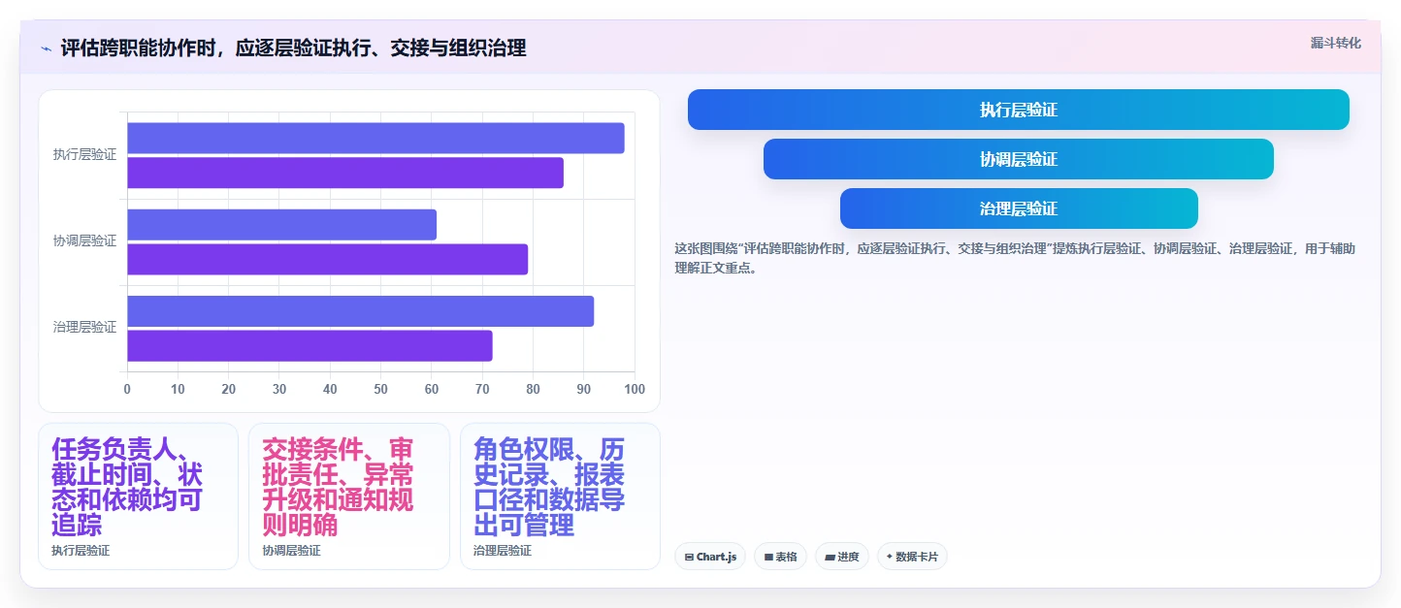
Task: Click the 治理层验证 caption under the third card
Action: click(x=503, y=550)
